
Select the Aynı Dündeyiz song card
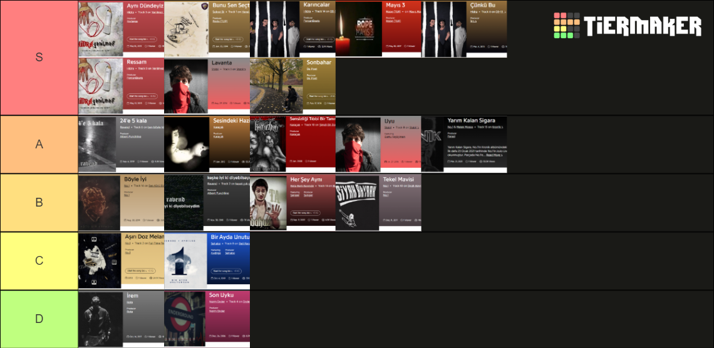121,29
